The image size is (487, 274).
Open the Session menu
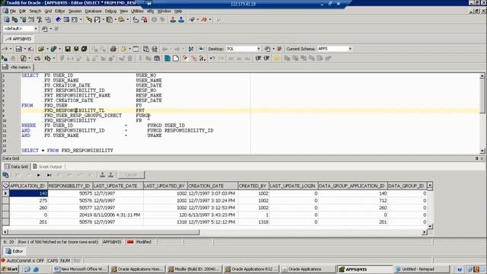75,11
